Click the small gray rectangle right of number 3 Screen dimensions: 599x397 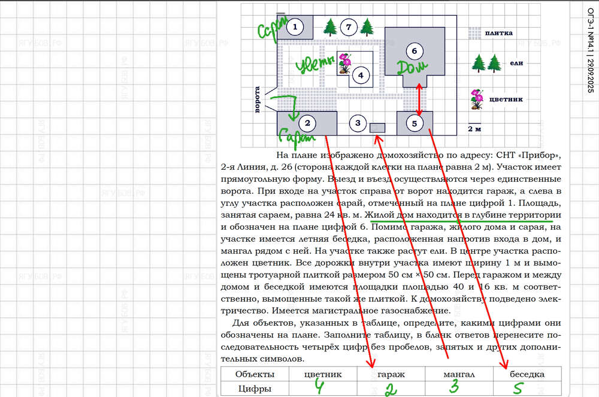pos(377,127)
